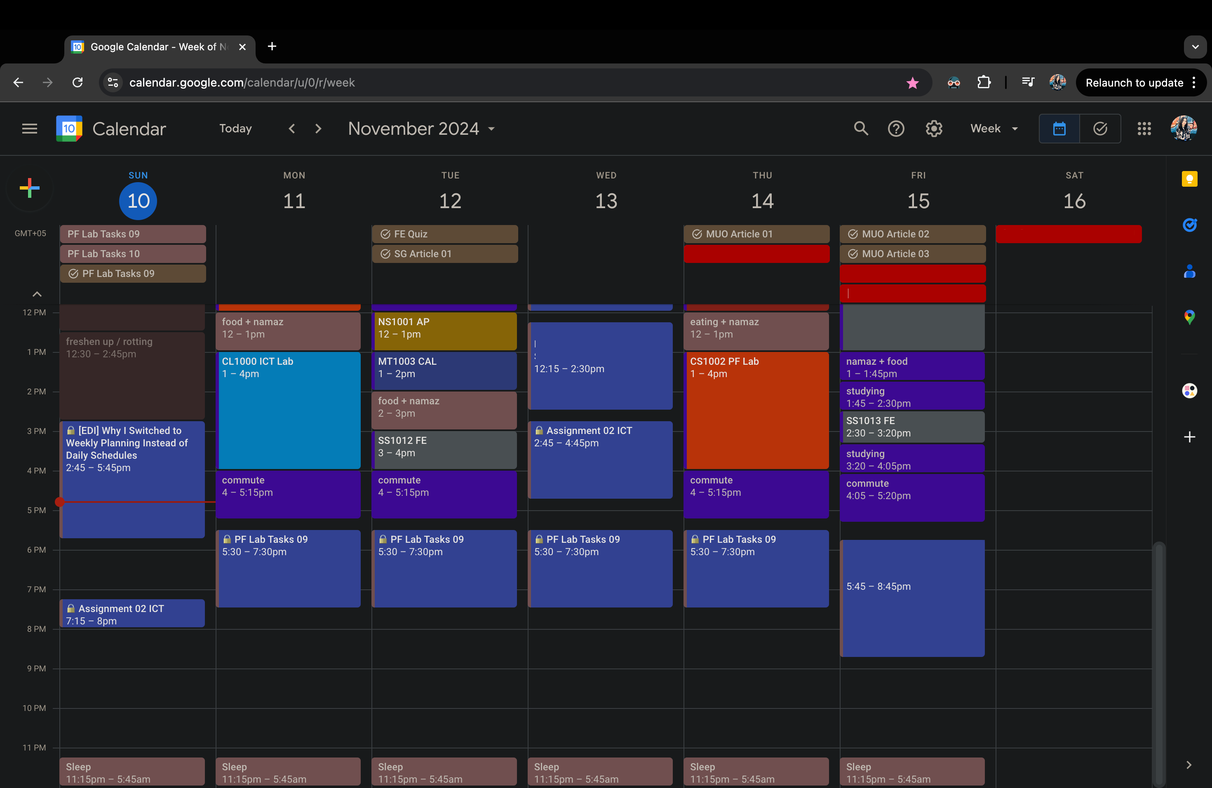Open Calendar settings gear icon
The width and height of the screenshot is (1212, 788).
(934, 128)
